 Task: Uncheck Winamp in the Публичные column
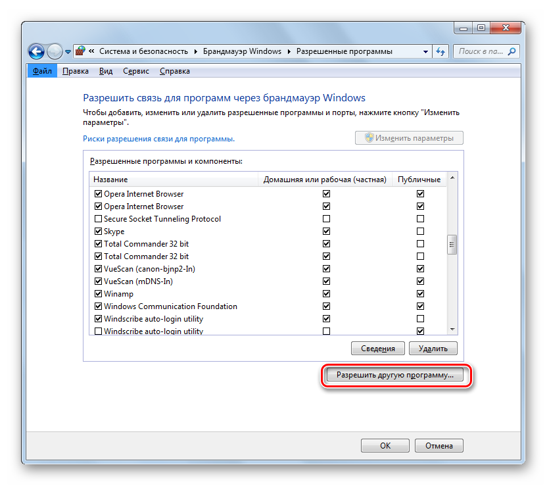pos(420,294)
